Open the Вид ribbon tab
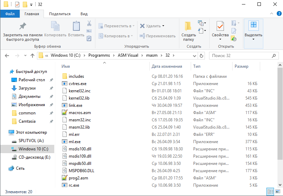Screen dimensions: 283x196 [84, 14]
